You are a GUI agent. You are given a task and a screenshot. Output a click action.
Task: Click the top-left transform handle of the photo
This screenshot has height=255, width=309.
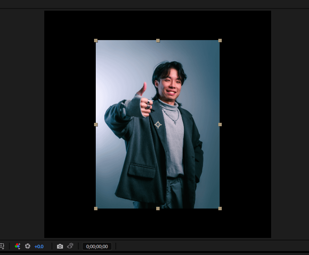[x=96, y=41]
